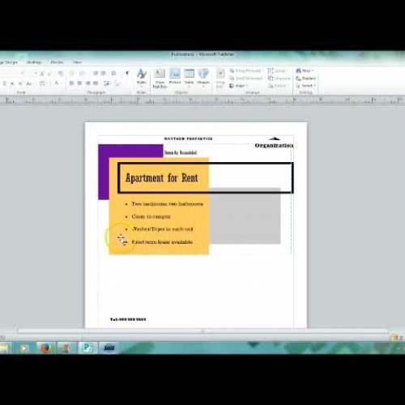
Task: Click the Organization logo text
Action: pyautogui.click(x=274, y=146)
